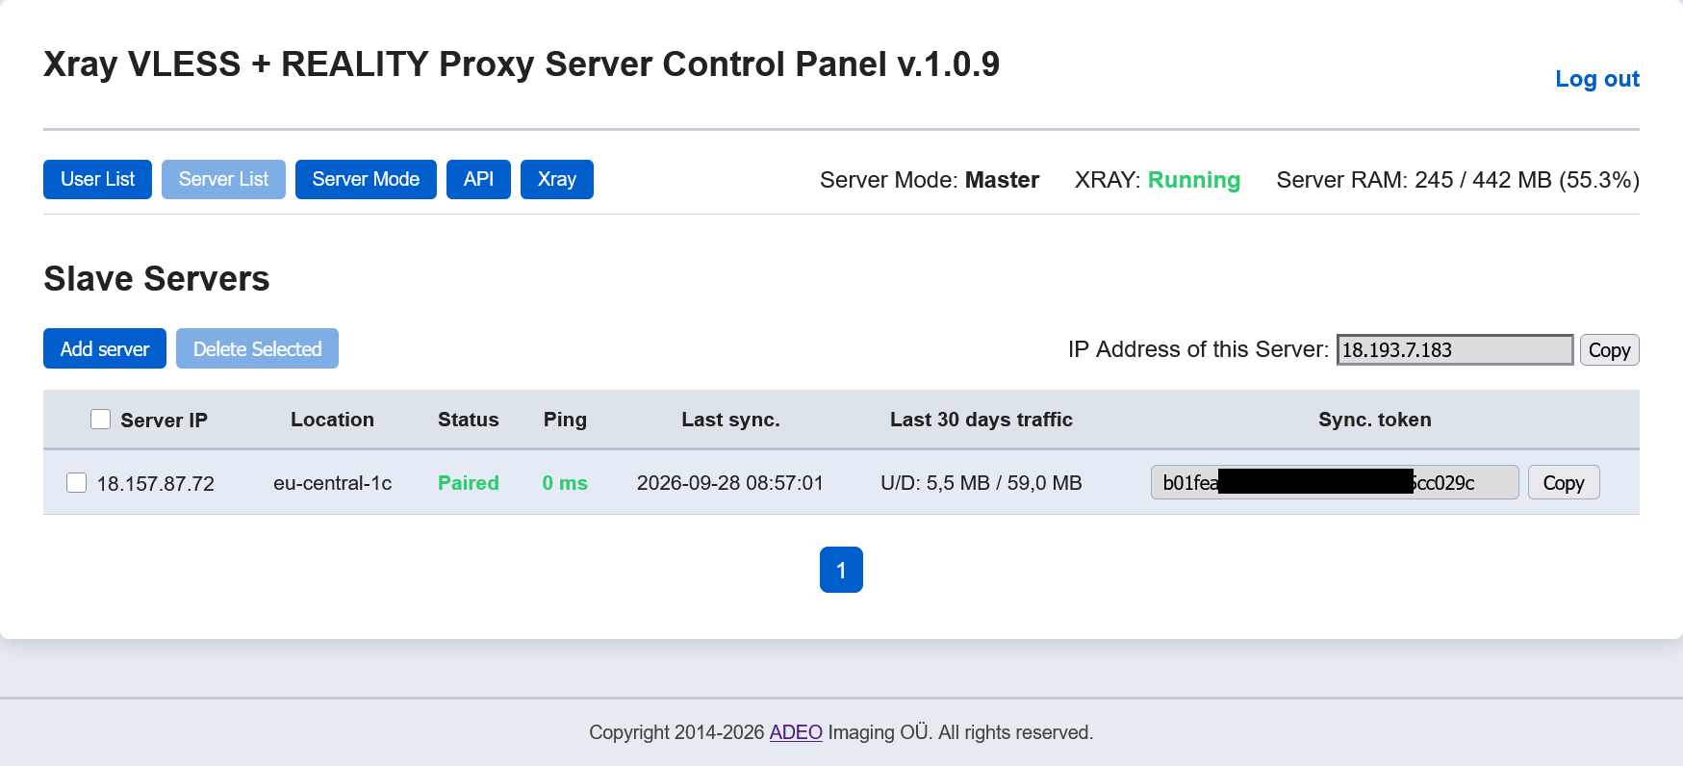
Task: Go to the API tab
Action: pos(478,179)
